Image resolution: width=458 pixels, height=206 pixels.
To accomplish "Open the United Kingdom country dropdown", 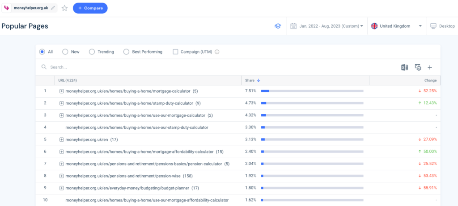I will point(396,26).
